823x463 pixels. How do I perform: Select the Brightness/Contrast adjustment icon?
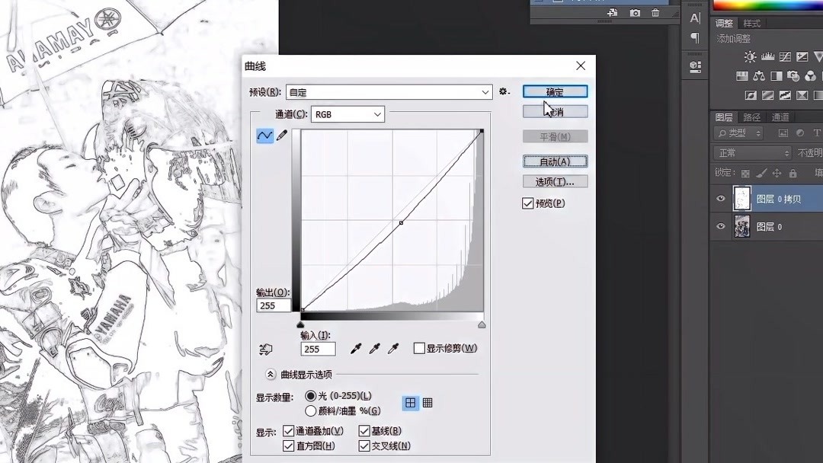coord(751,56)
